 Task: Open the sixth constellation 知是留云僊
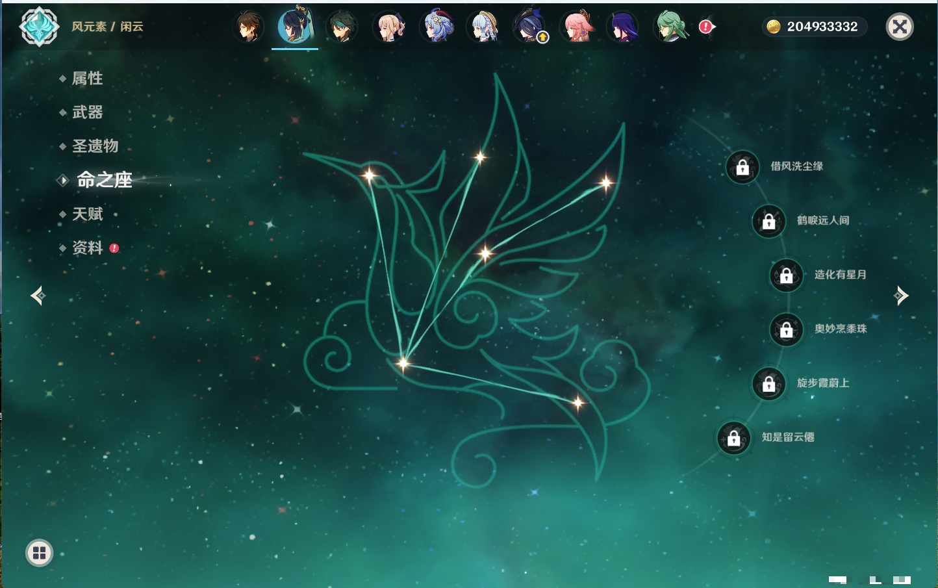733,438
